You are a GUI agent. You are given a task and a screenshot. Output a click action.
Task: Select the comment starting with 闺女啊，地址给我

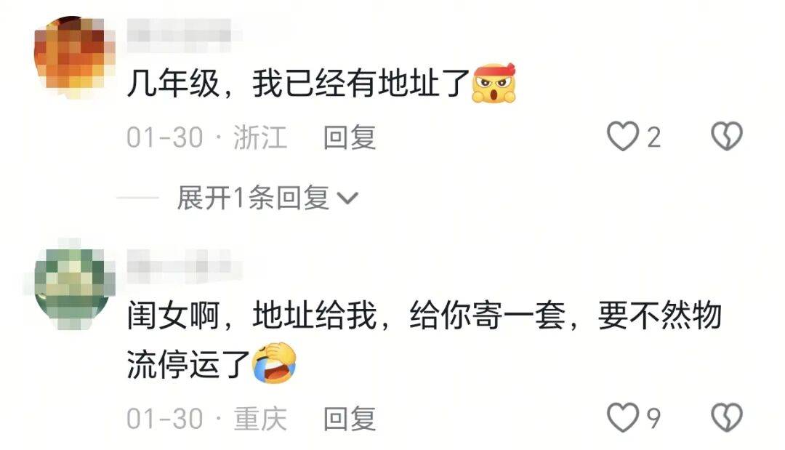point(424,340)
